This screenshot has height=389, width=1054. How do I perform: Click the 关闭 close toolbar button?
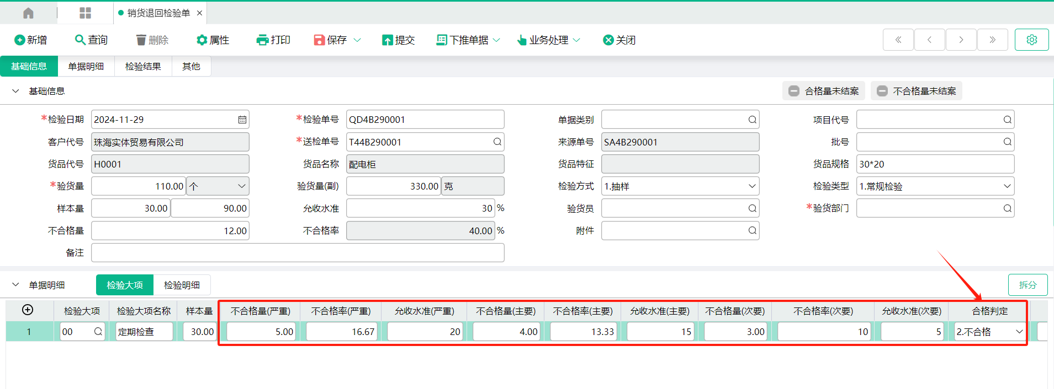point(619,40)
